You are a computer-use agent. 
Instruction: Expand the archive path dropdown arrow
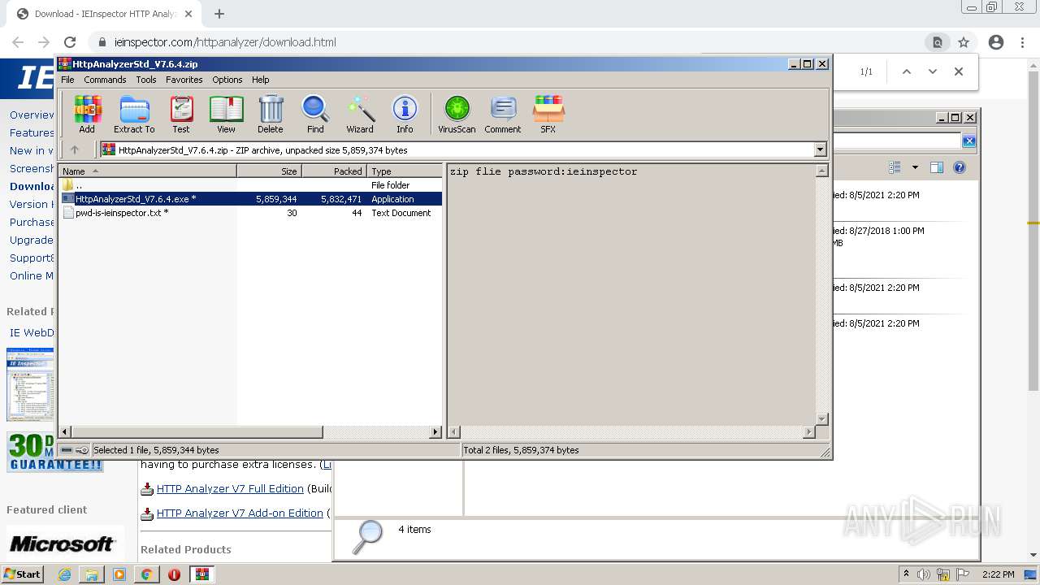(x=820, y=149)
